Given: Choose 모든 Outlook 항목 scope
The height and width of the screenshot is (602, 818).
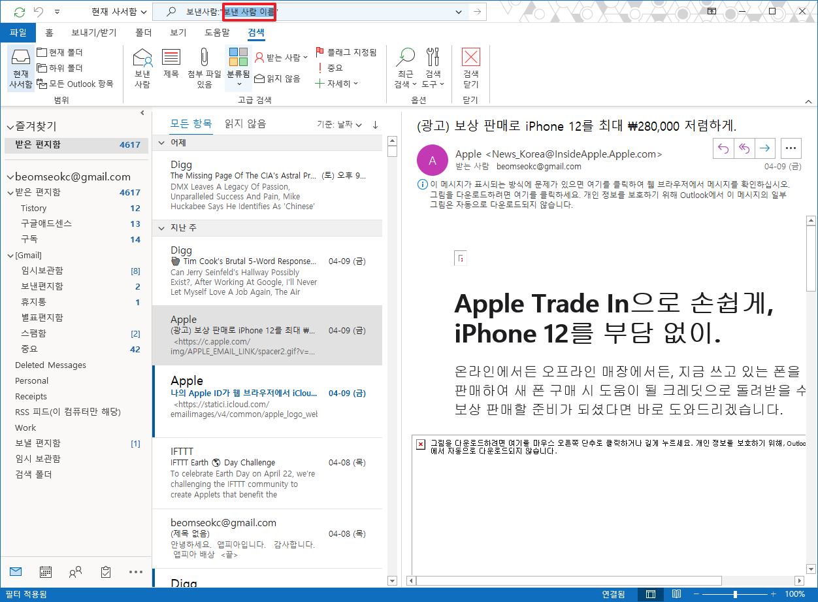Looking at the screenshot, I should point(76,84).
